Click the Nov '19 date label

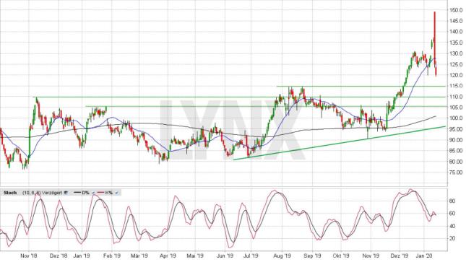(371, 256)
